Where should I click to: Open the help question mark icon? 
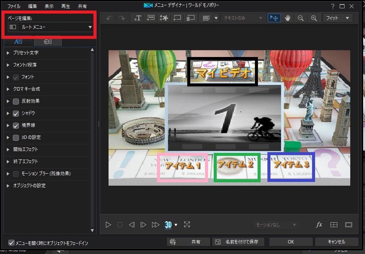pyautogui.click(x=332, y=6)
